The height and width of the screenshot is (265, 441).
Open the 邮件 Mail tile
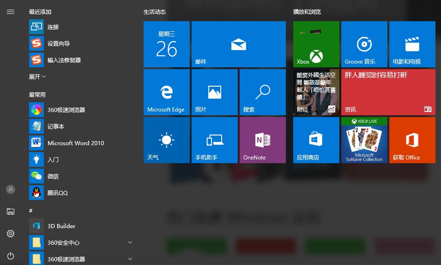click(x=238, y=44)
